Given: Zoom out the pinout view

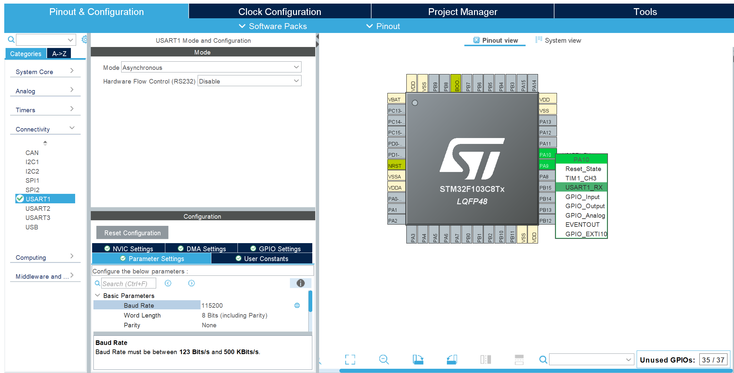Looking at the screenshot, I should click(384, 360).
